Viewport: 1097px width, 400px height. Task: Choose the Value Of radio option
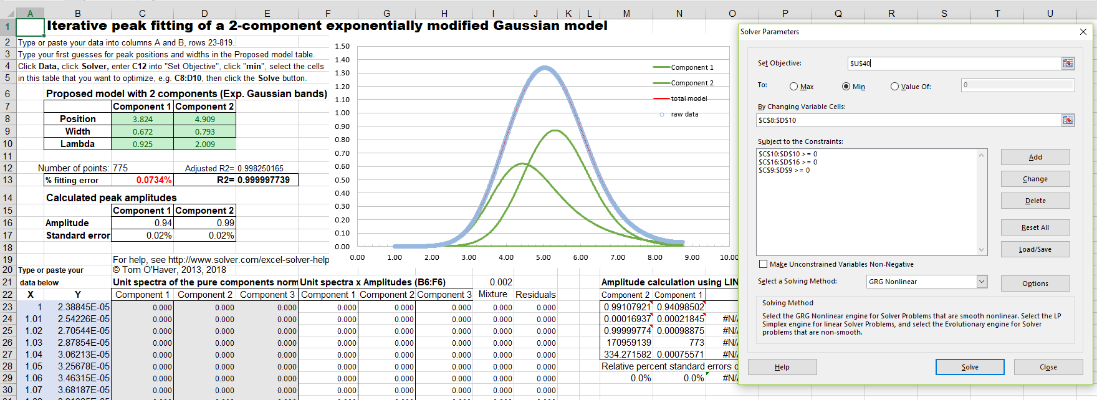[x=894, y=87]
